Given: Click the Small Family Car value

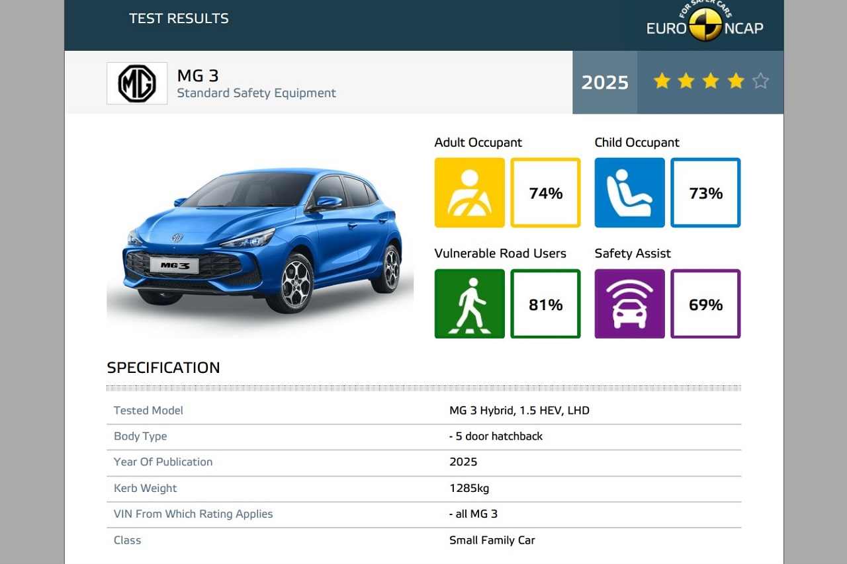Looking at the screenshot, I should coord(492,540).
